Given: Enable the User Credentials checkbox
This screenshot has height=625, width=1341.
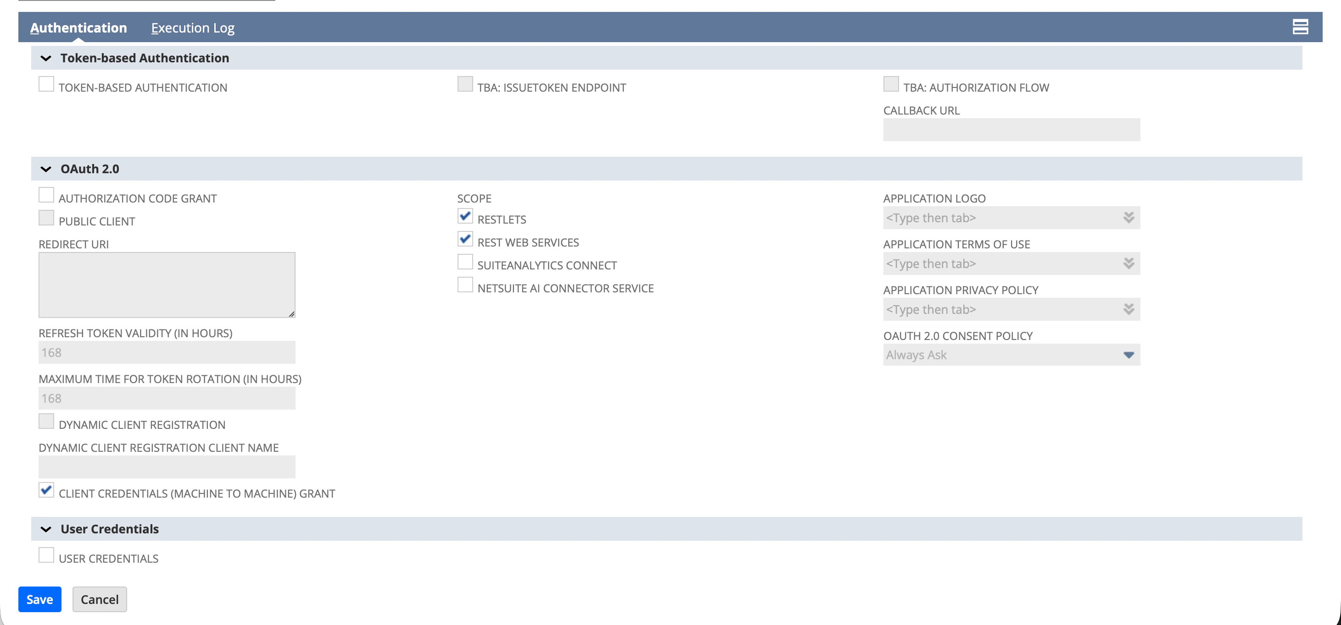Looking at the screenshot, I should [46, 555].
